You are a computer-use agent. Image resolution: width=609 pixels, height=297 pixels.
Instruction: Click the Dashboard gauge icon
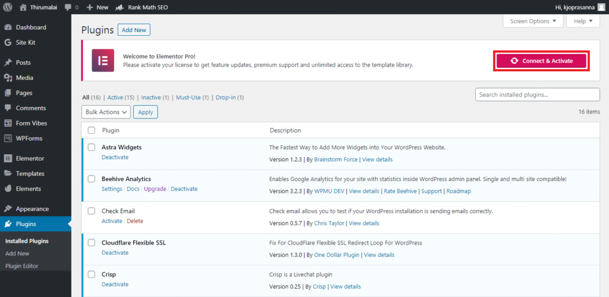[8, 27]
